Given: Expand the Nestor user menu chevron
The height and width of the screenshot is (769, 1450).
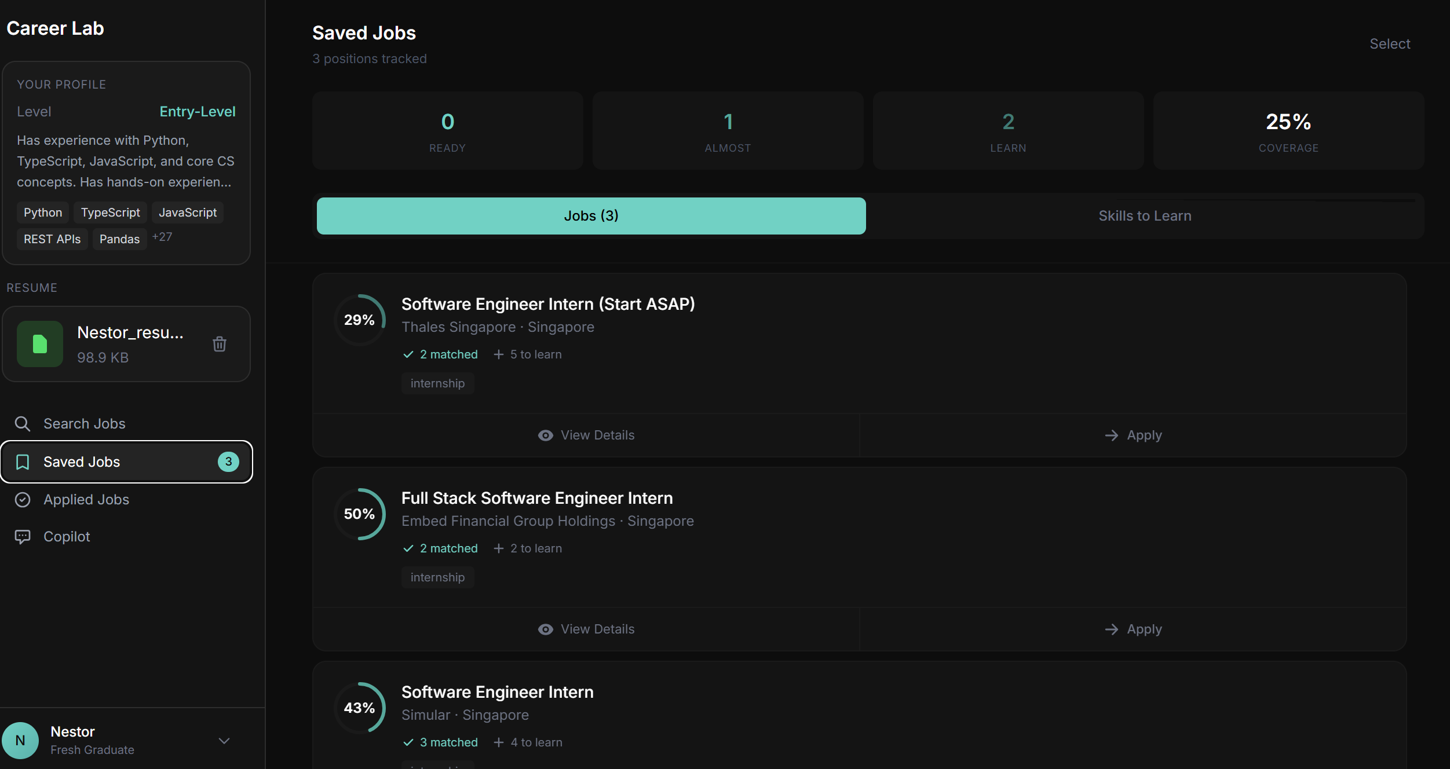Looking at the screenshot, I should pyautogui.click(x=224, y=741).
